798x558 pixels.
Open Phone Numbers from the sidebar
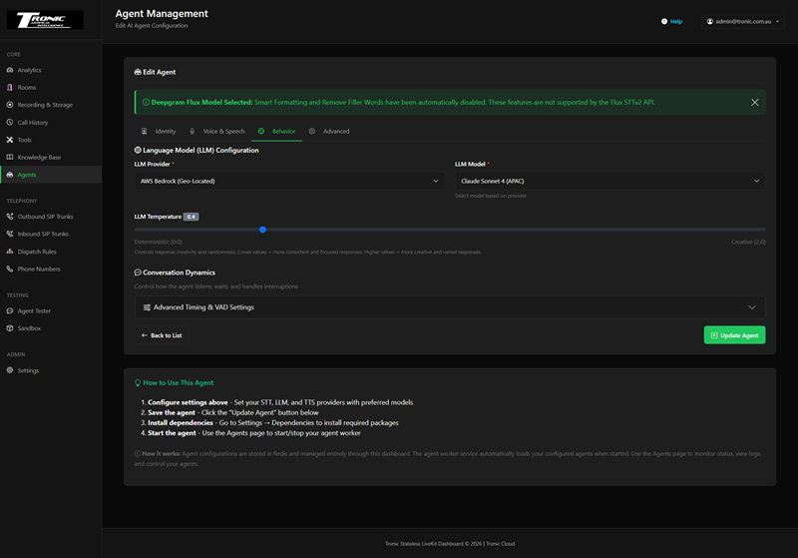51,269
